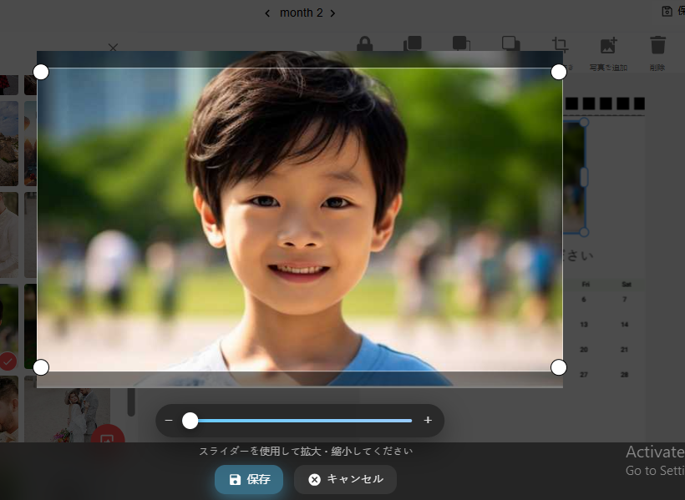Click the save icon at top right
685x500 pixels.
667,11
